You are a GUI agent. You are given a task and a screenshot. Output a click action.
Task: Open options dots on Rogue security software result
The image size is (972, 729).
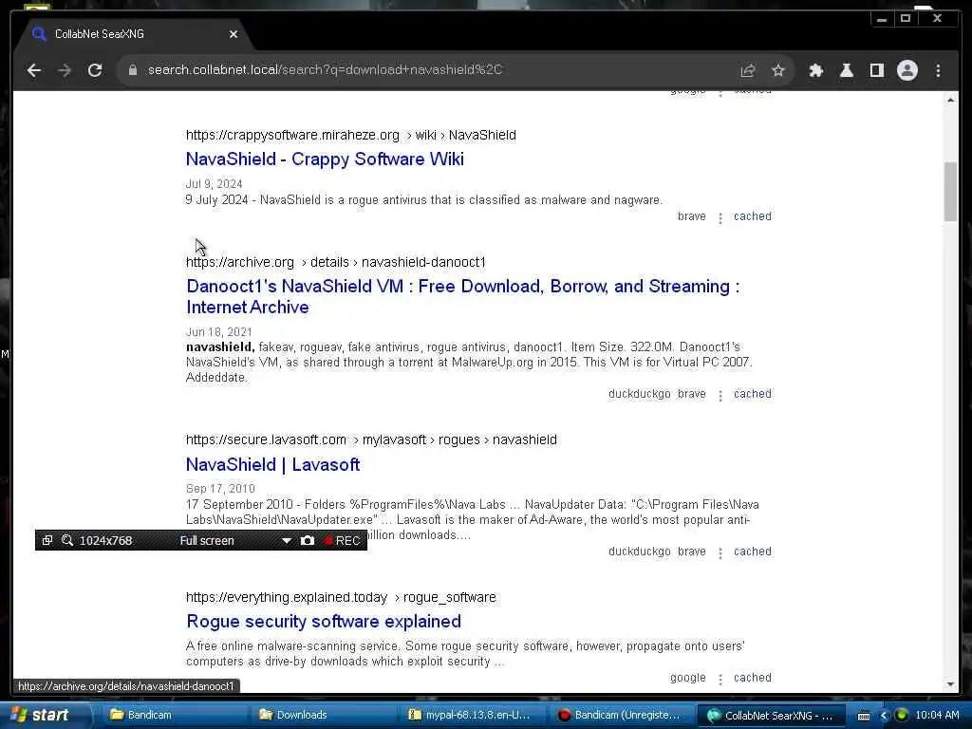(720, 679)
